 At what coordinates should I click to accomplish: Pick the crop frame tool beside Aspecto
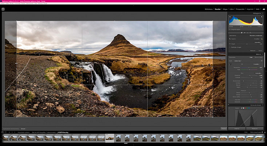coord(230,39)
